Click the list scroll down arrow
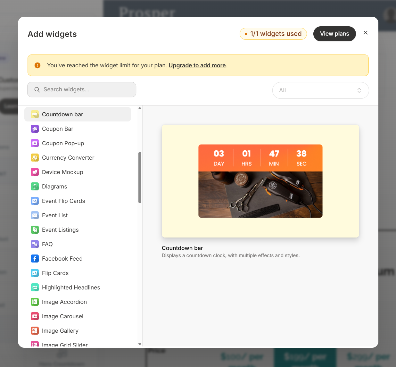Screen dimensions: 396x367 pyautogui.click(x=140, y=344)
